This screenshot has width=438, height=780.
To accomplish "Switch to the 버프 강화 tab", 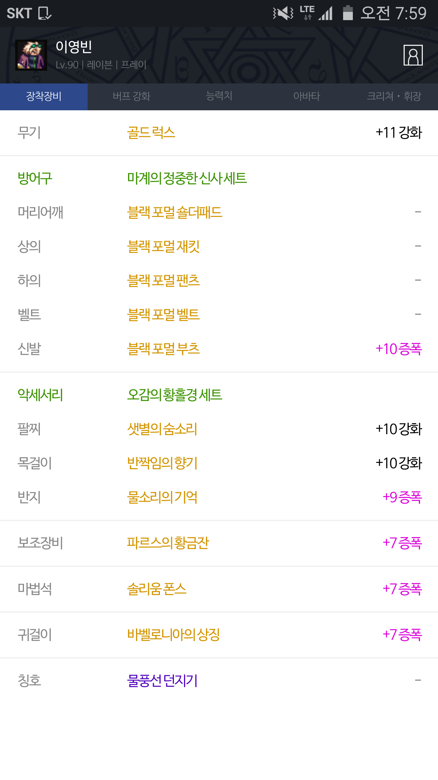I will pyautogui.click(x=131, y=97).
